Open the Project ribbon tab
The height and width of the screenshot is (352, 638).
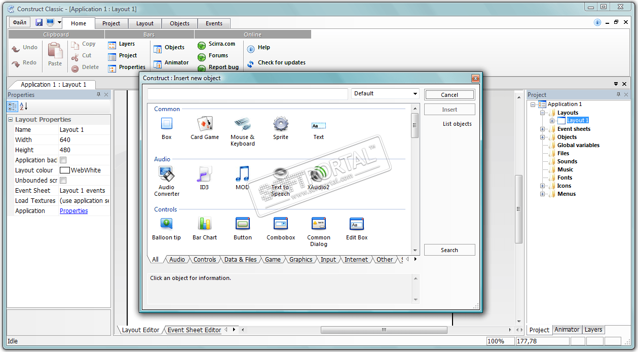click(111, 23)
